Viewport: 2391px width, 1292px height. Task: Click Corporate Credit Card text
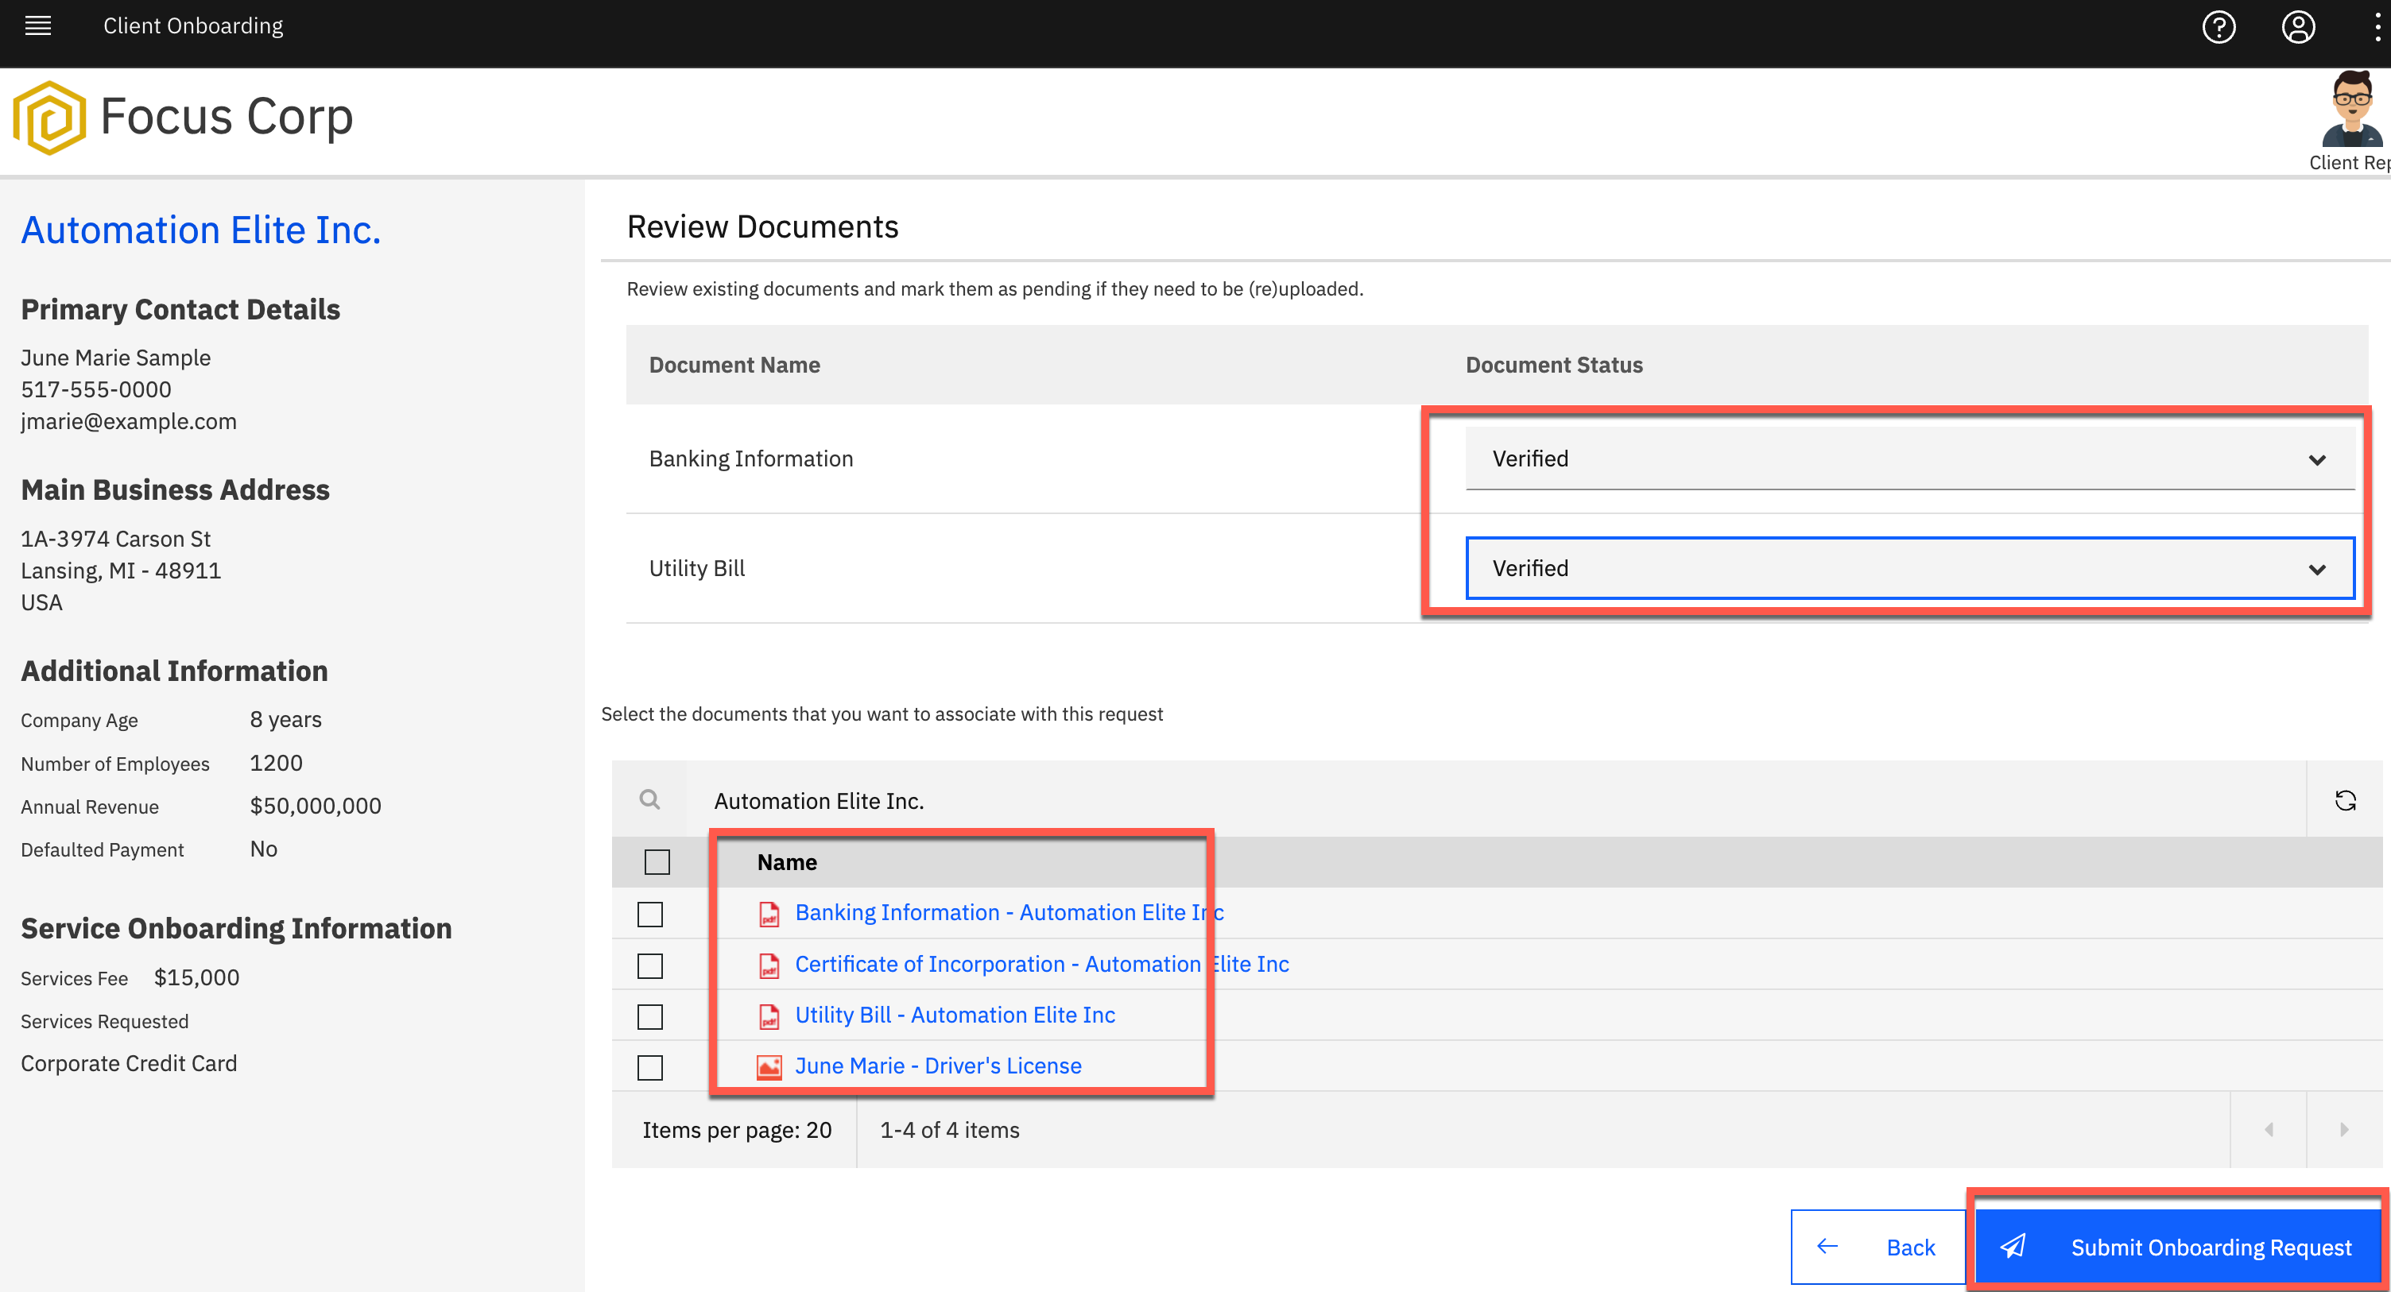(x=129, y=1064)
